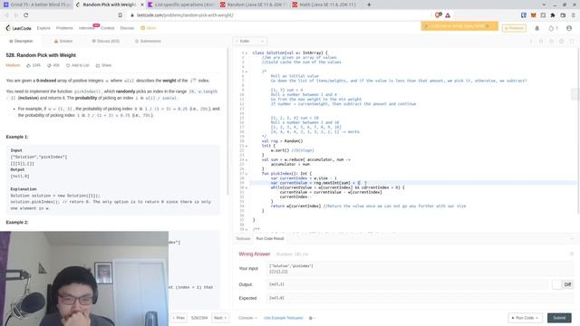Viewport: 580px width, 326px height.
Task: Open the Submissions tab
Action: click(148, 41)
